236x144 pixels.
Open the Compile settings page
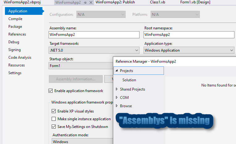(x=15, y=19)
